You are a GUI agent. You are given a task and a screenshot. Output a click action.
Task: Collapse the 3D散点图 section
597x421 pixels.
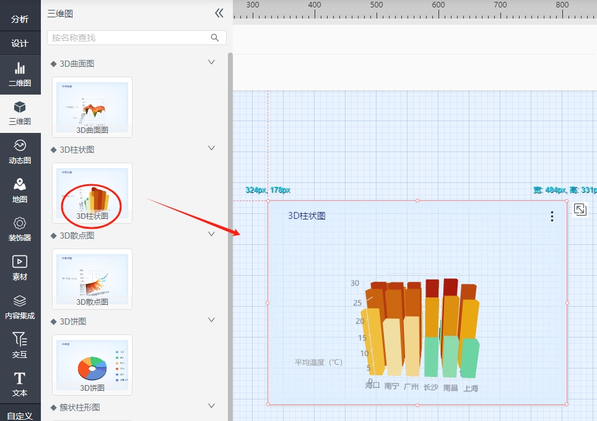[211, 234]
